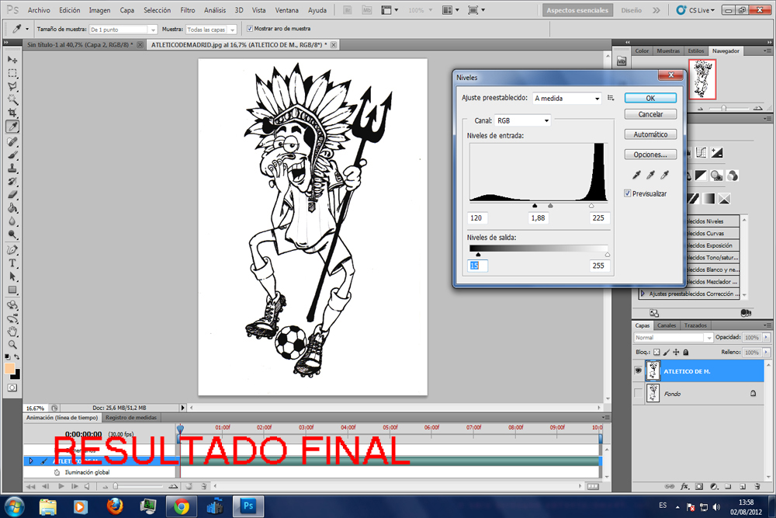Open the Muestra Todas las capas dropdown

pos(211,30)
